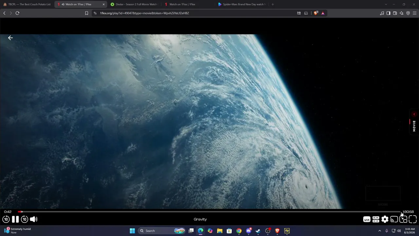
Task: Toggle fullscreen mode for the player
Action: coord(412,219)
